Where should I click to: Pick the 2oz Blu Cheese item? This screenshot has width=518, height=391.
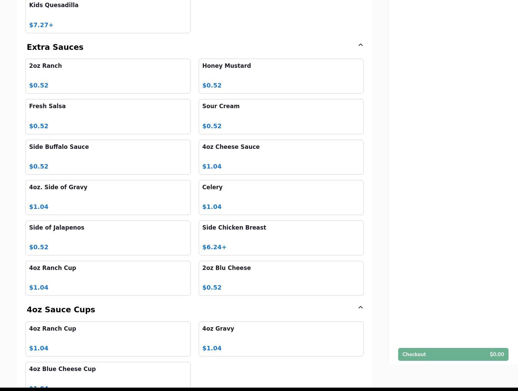coord(281,278)
